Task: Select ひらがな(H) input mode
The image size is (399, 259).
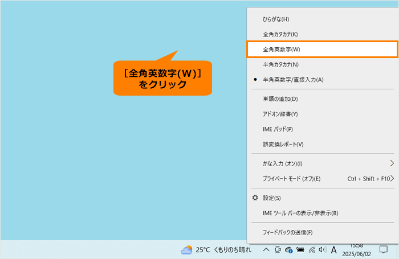Action: (323, 19)
